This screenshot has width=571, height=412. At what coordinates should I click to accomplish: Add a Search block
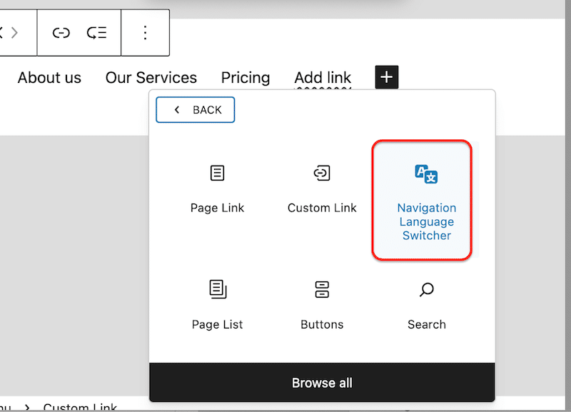[x=426, y=304]
